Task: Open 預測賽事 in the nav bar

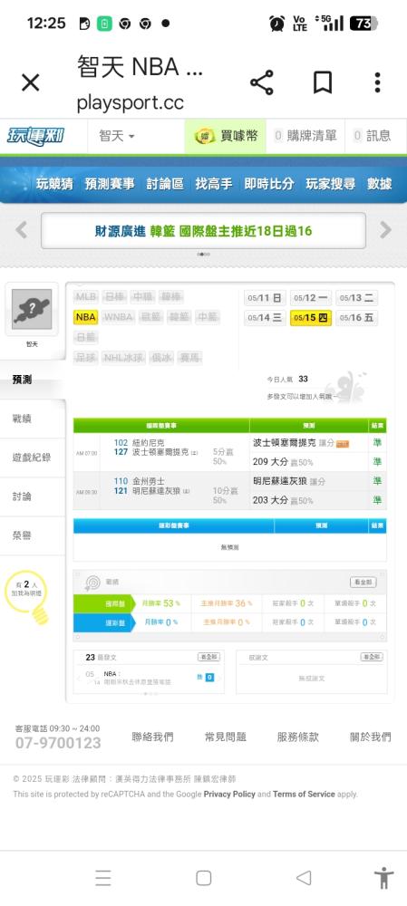Action: (x=110, y=184)
